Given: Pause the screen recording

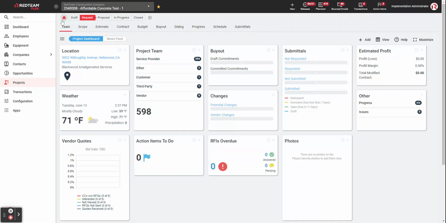Looking at the screenshot, I should (x=10, y=211).
